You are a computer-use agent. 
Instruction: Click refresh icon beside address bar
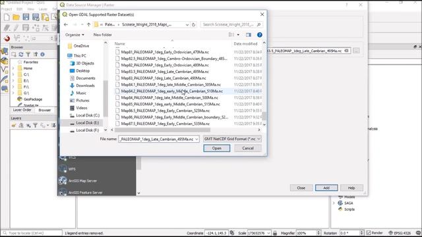pos(193,24)
